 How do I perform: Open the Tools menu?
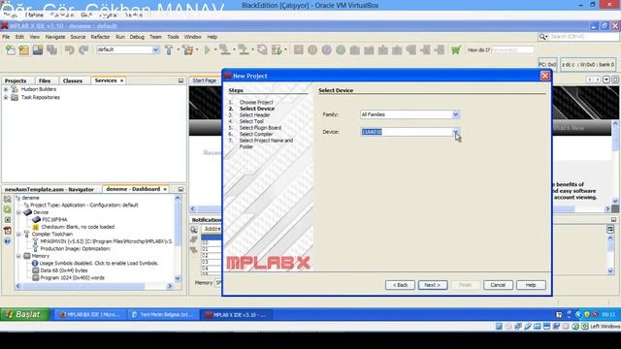[x=173, y=37]
